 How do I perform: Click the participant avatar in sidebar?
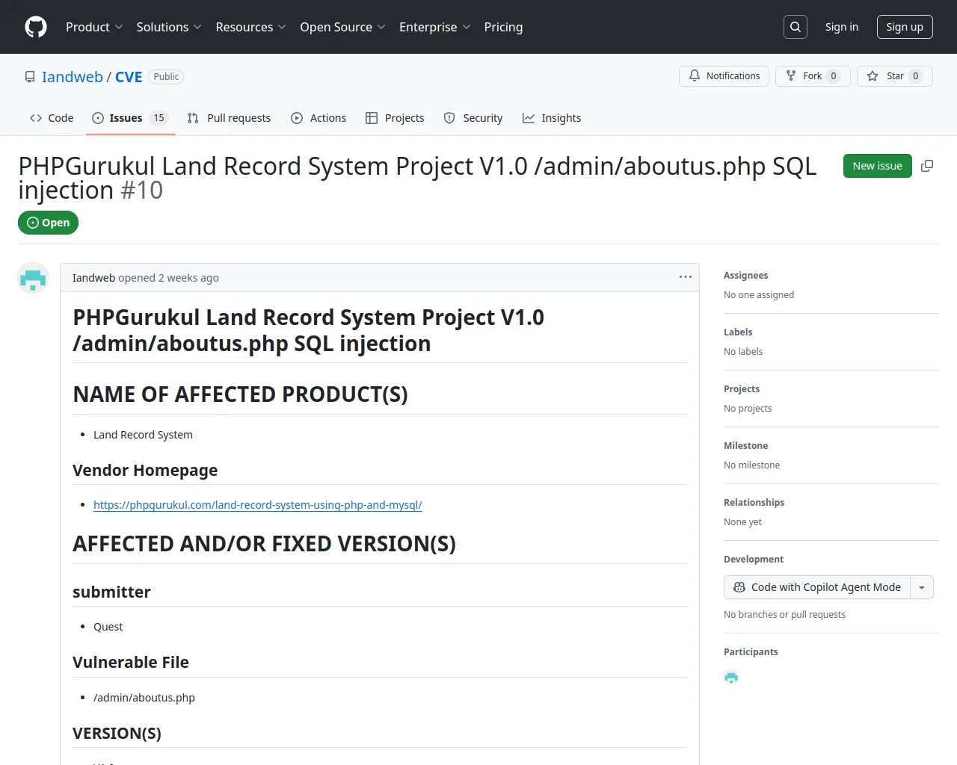[x=731, y=678]
